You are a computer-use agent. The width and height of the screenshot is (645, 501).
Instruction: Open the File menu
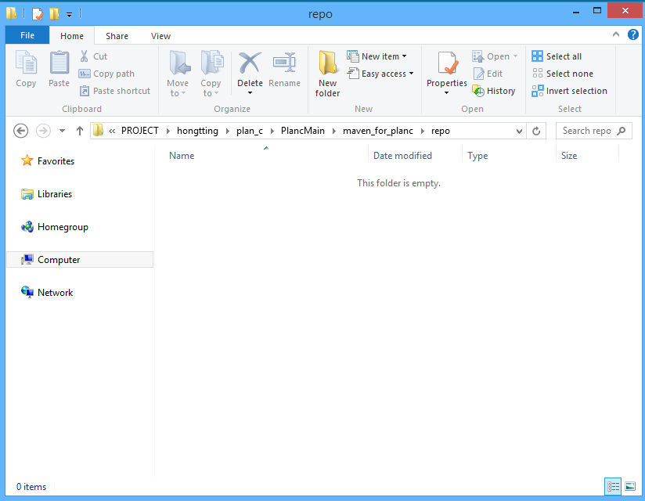point(27,36)
